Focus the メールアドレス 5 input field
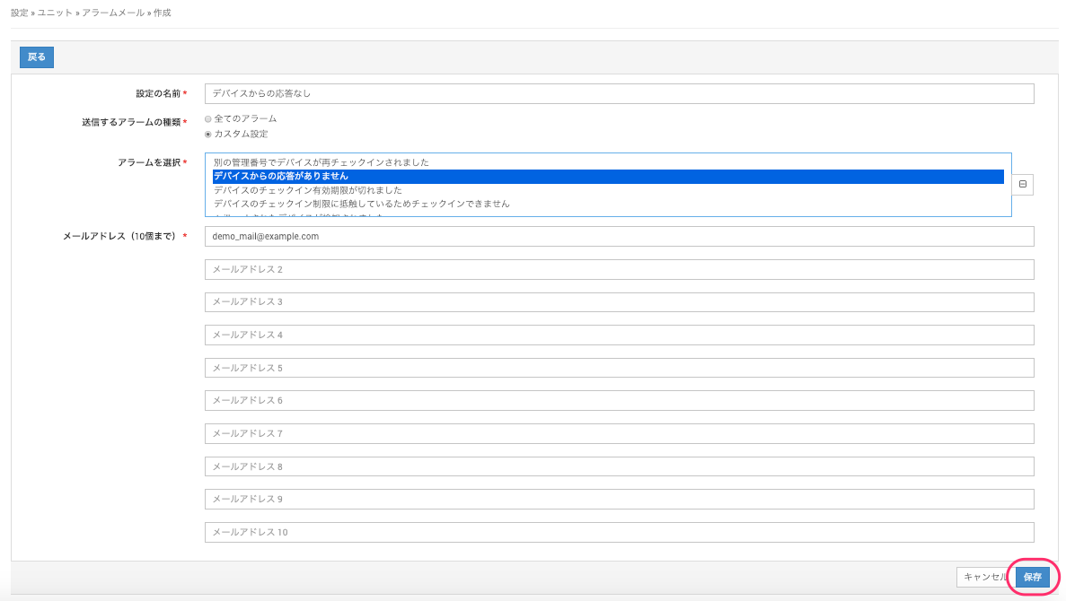This screenshot has height=601, width=1066. (619, 368)
